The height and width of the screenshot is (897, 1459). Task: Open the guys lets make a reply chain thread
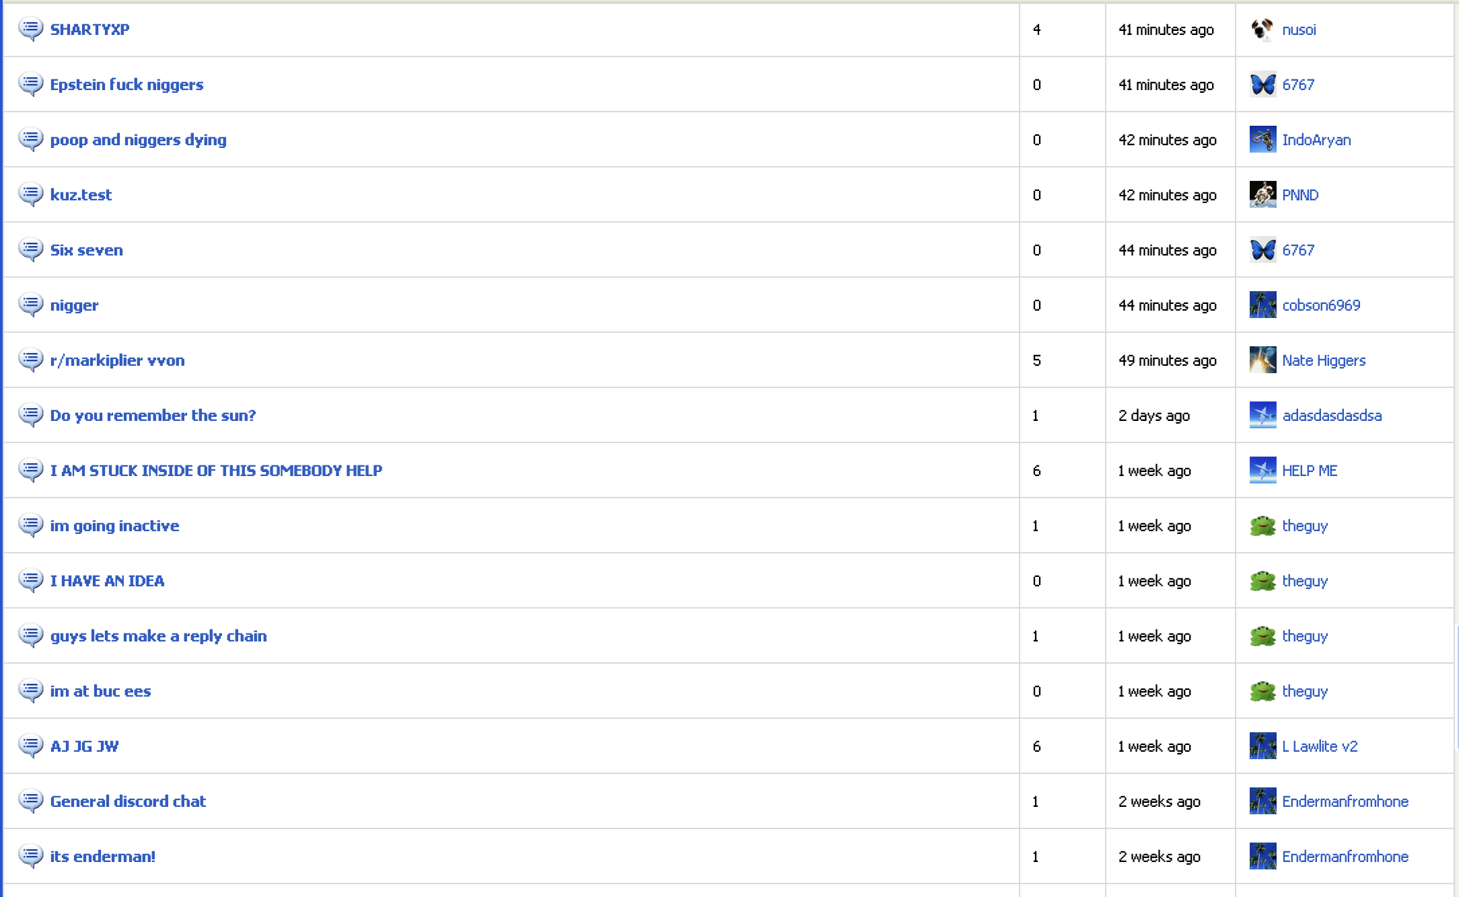tap(158, 636)
